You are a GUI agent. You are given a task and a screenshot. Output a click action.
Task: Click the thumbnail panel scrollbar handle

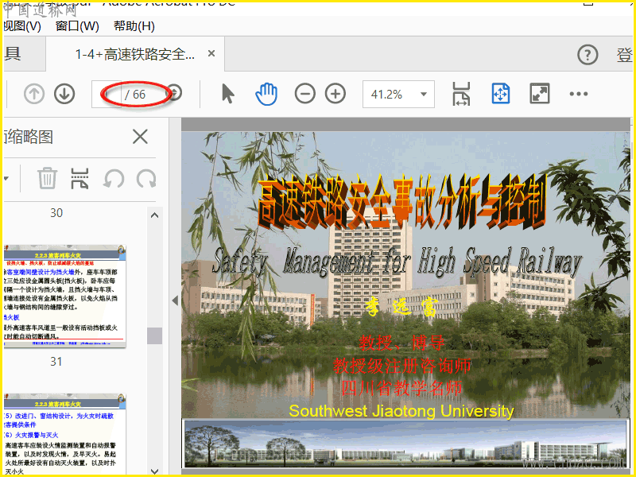(154, 335)
